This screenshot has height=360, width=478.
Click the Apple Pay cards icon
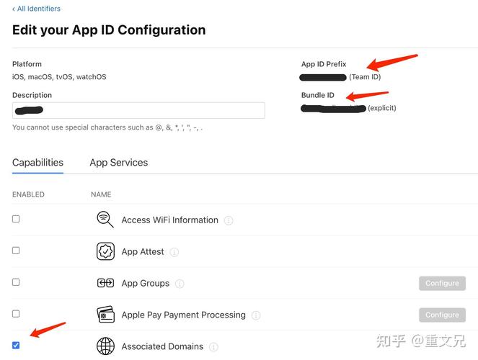pos(105,315)
